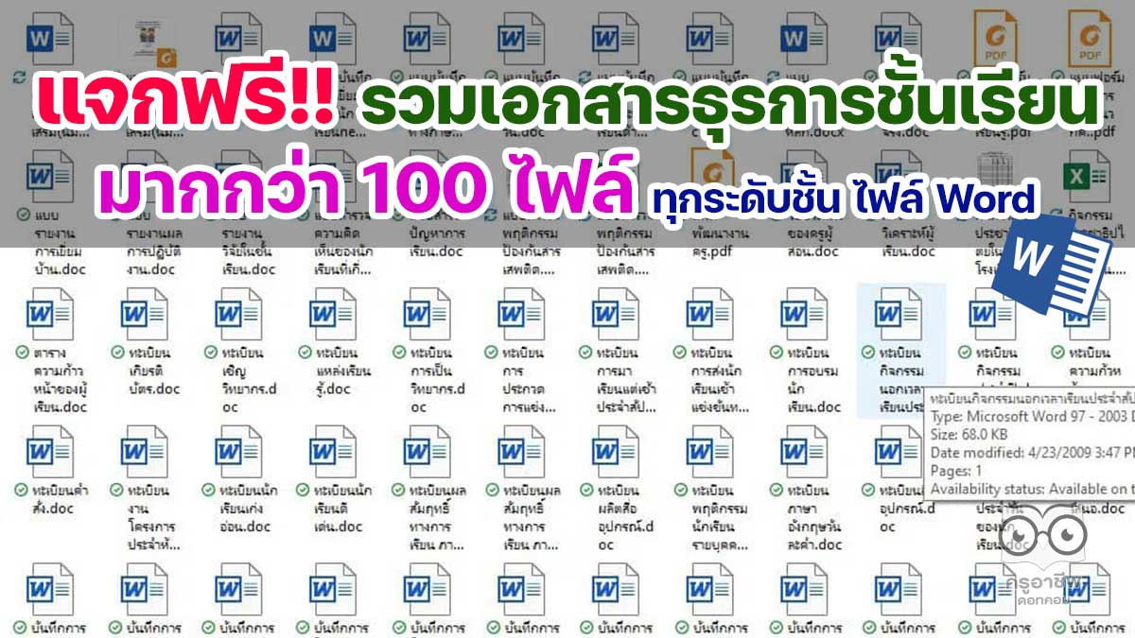The width and height of the screenshot is (1135, 638).
Task: Click the ทะเบียนการอบรมนักเรียน.doc Word icon
Action: coord(805,313)
